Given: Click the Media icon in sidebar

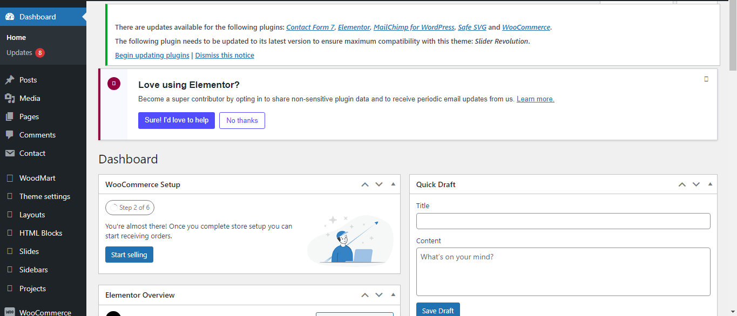Looking at the screenshot, I should point(10,98).
